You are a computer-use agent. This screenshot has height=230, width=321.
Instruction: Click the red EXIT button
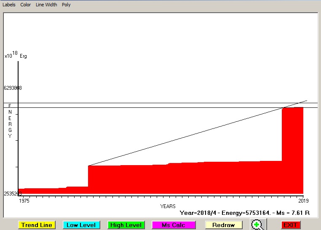(x=291, y=225)
